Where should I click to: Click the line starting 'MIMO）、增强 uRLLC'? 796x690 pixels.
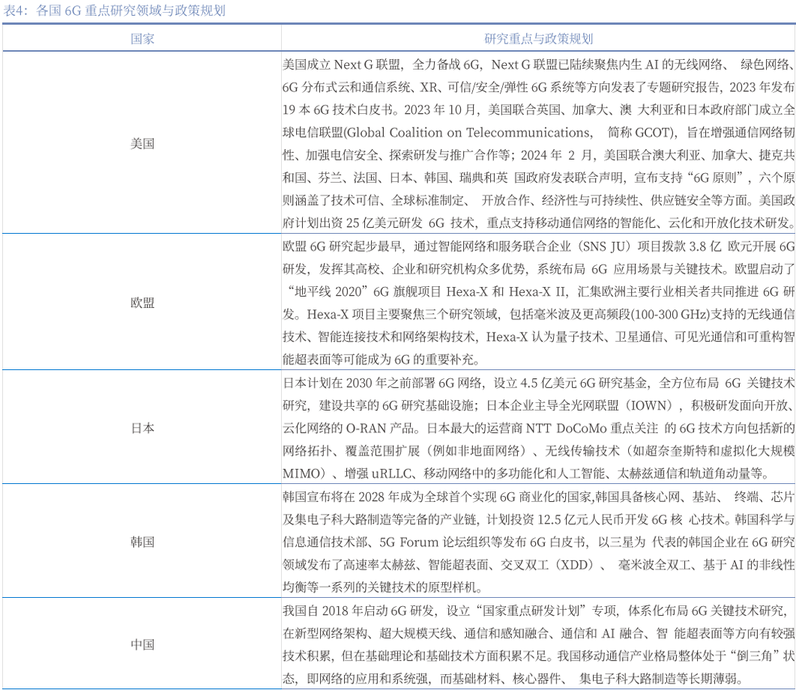point(526,474)
